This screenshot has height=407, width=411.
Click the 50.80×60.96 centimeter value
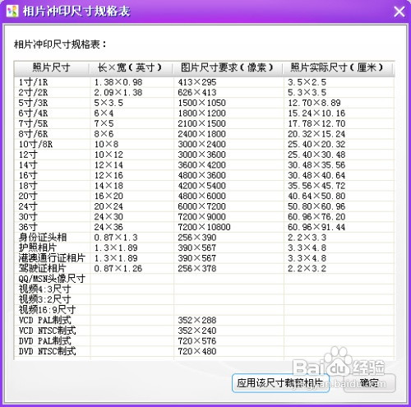[x=316, y=206]
